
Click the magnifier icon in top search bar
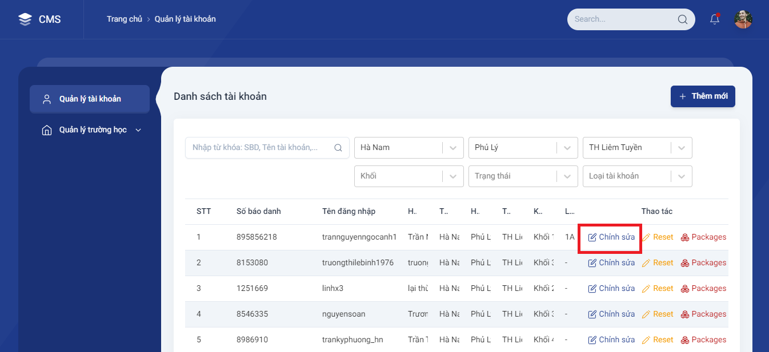point(682,19)
